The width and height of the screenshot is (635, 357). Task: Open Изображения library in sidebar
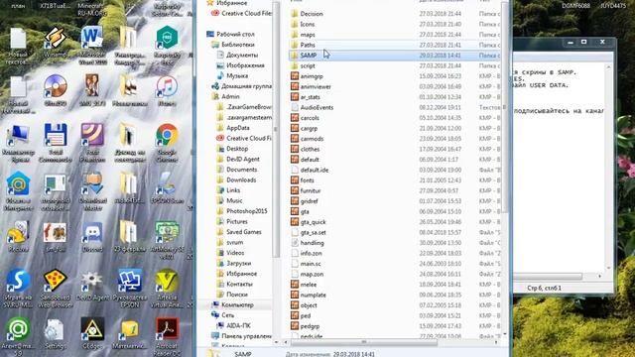click(x=245, y=65)
